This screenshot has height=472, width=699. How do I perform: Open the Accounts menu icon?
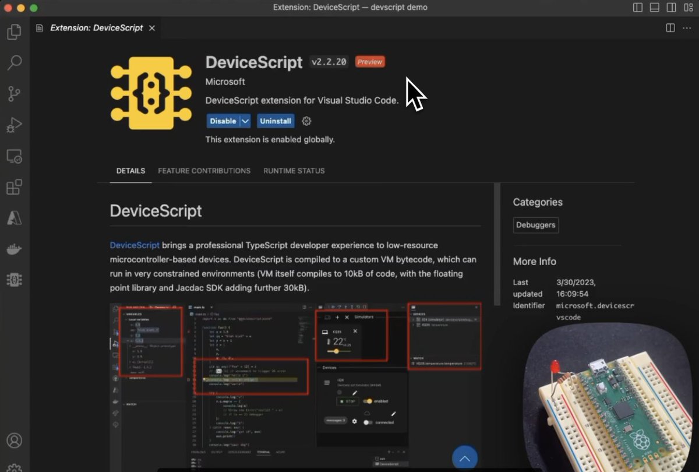pos(14,441)
